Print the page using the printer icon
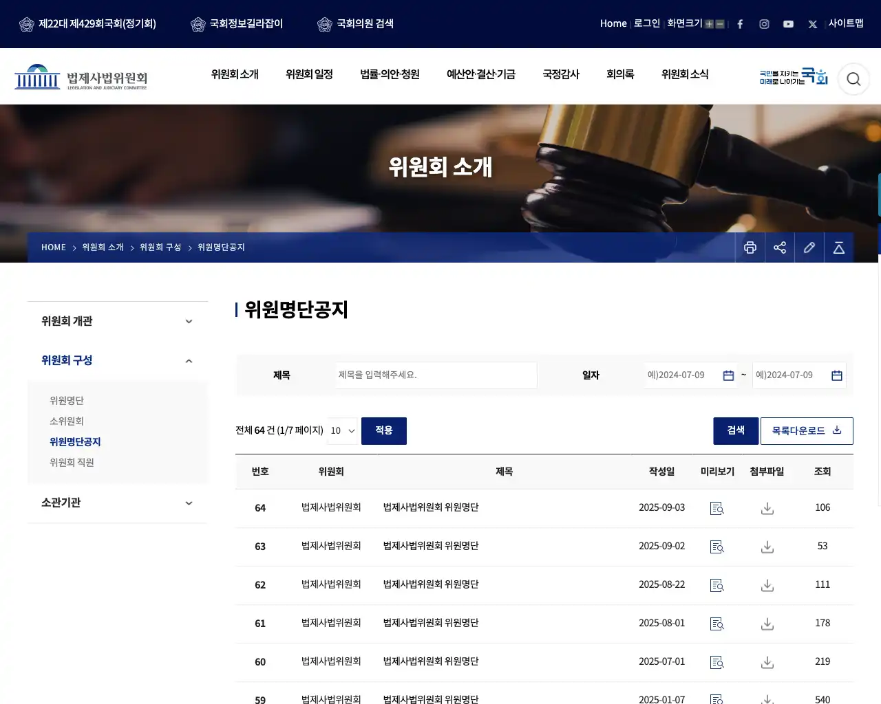Screen dimensions: 881x704 pyautogui.click(x=750, y=247)
